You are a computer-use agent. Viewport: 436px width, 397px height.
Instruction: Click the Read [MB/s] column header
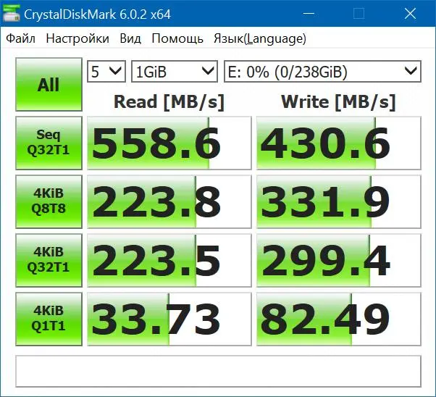pyautogui.click(x=169, y=102)
